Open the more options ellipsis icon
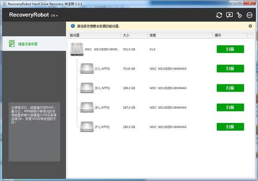Viewport: 258px width, 181px height. 249,15
